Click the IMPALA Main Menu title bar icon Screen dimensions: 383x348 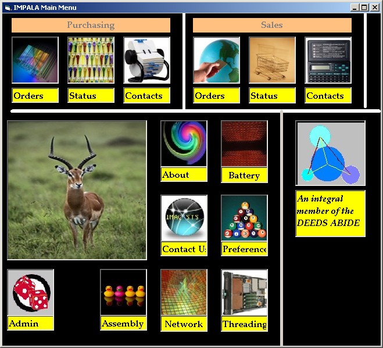8,8
